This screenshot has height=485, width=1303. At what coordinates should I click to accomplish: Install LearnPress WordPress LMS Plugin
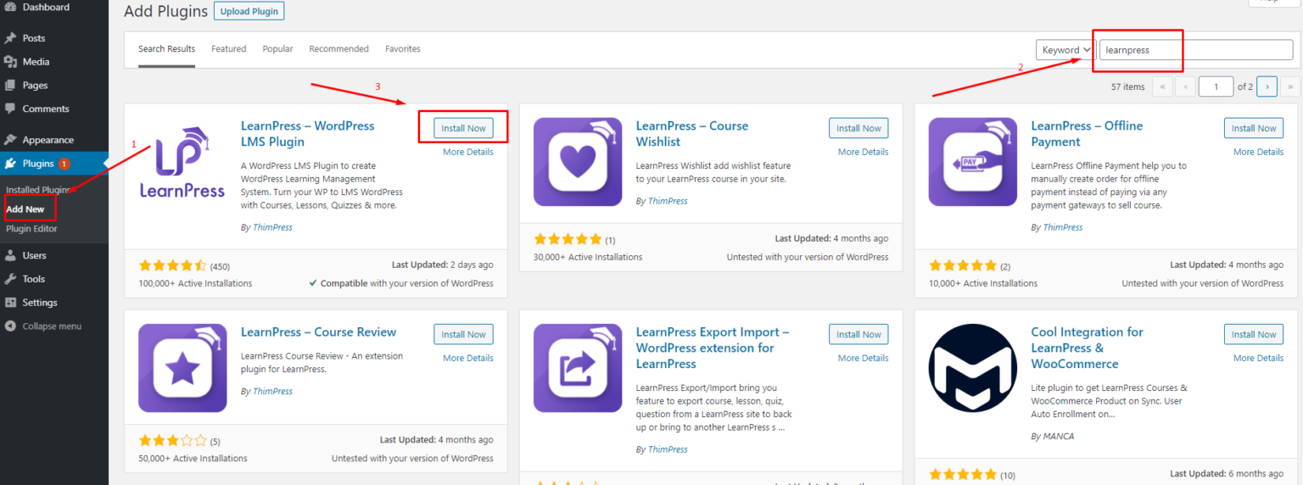(x=463, y=128)
